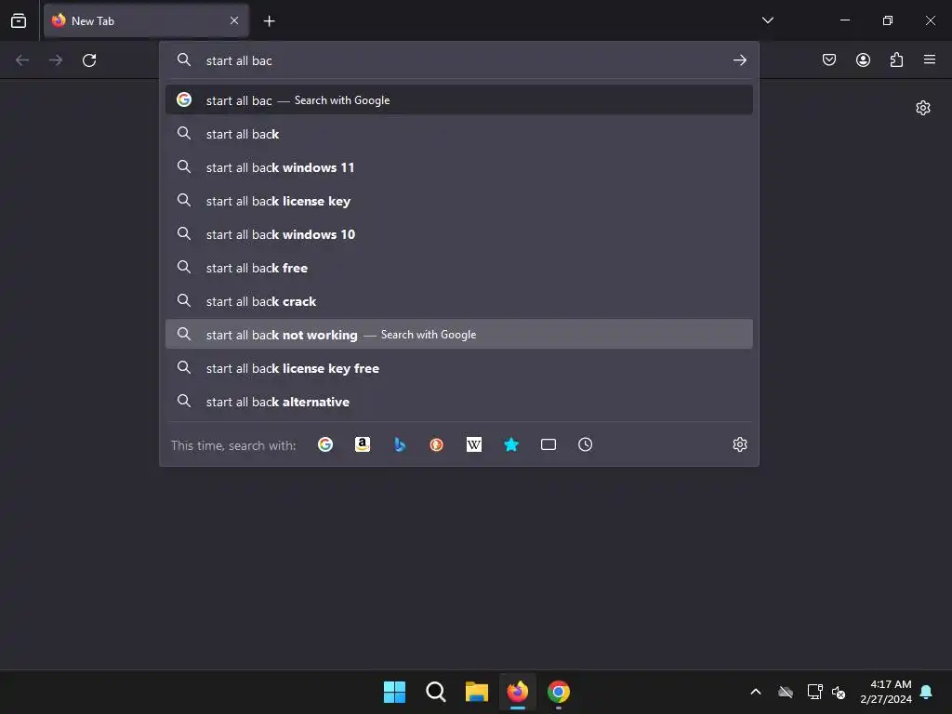This screenshot has height=714, width=952.
Task: Go back one page
Action: pos(22,60)
